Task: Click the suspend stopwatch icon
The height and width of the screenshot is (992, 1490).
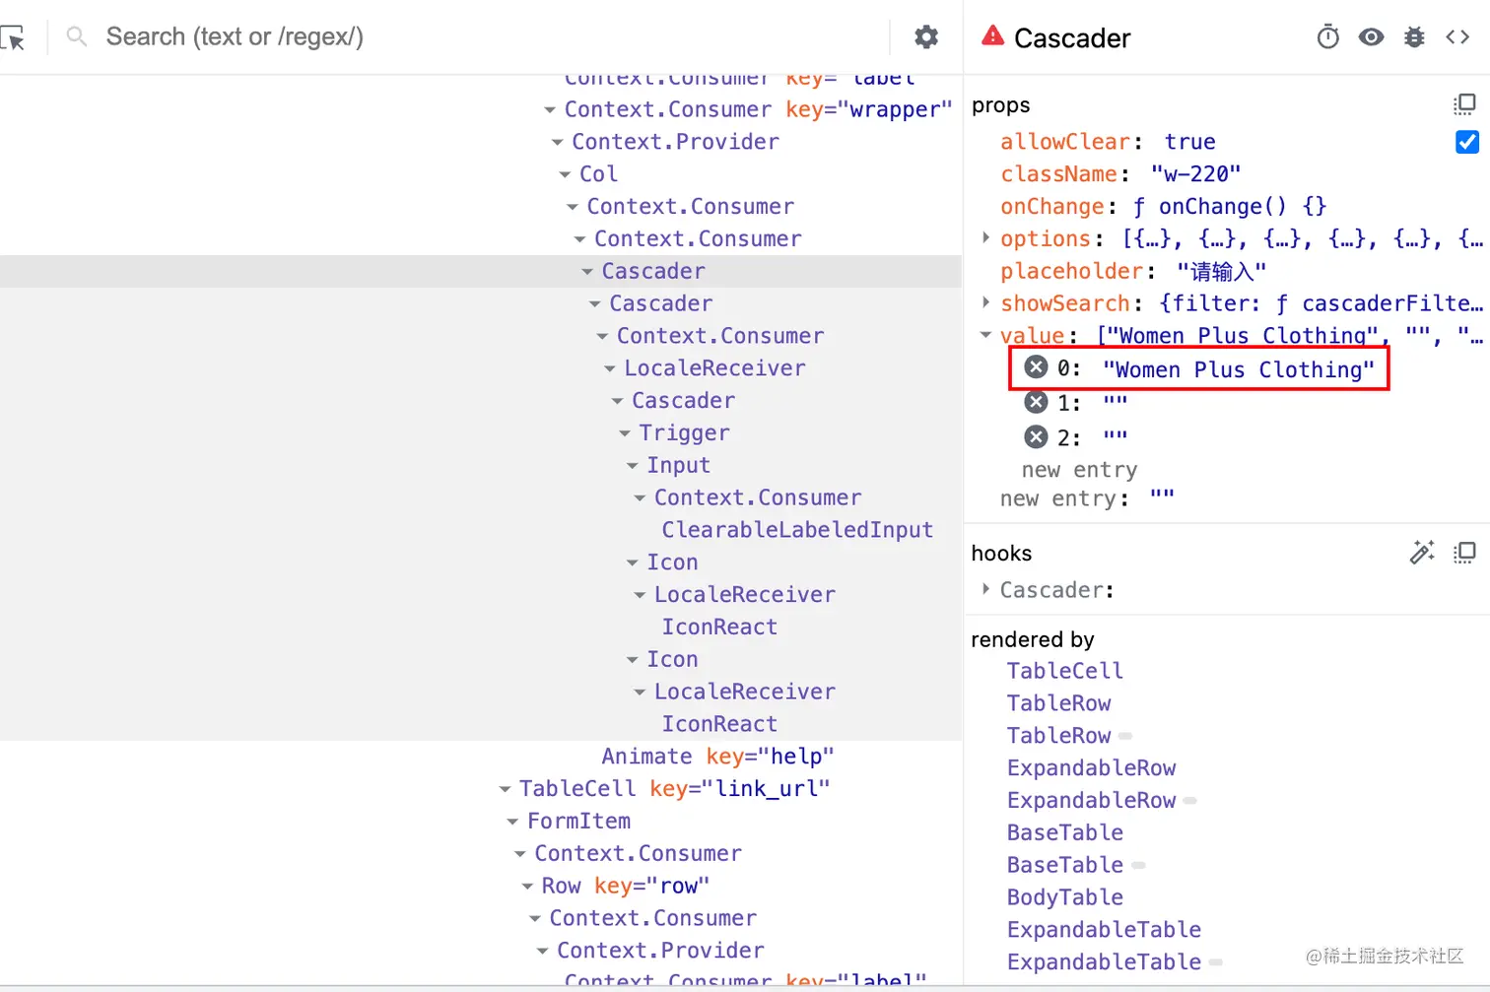Action: [x=1328, y=37]
